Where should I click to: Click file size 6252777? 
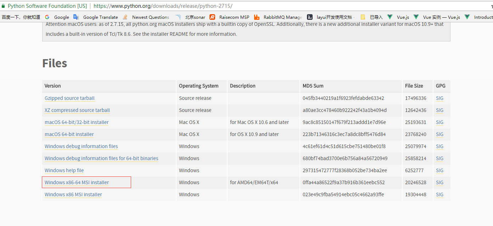pyautogui.click(x=414, y=170)
